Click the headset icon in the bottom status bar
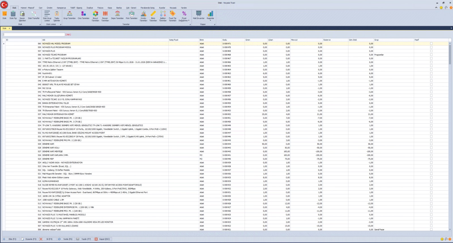The image size is (453, 243). click(x=446, y=239)
